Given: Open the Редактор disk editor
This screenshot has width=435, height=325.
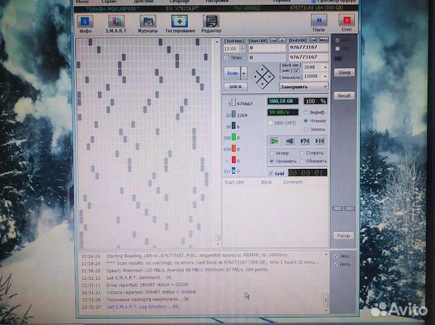Looking at the screenshot, I should (211, 24).
